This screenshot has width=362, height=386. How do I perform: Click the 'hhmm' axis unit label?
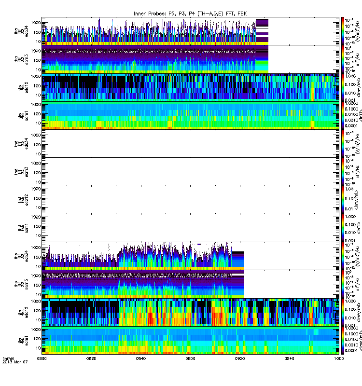[x=8, y=358]
